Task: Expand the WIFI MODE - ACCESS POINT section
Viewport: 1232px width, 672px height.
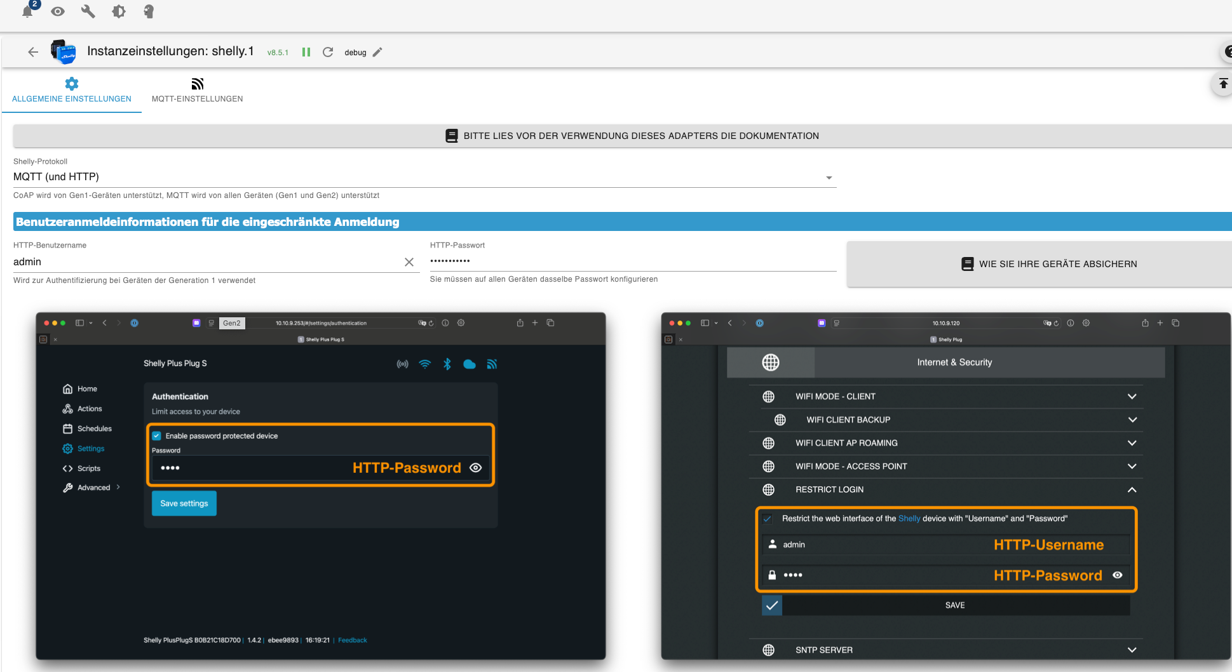Action: click(x=945, y=466)
